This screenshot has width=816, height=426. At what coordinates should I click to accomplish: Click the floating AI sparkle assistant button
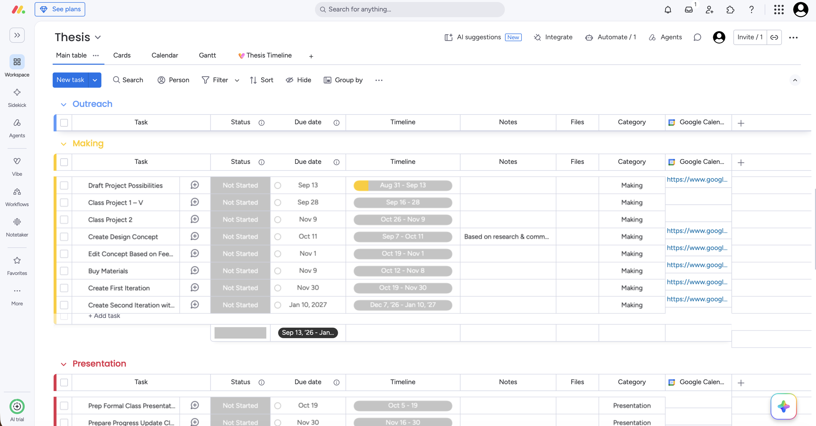(783, 406)
